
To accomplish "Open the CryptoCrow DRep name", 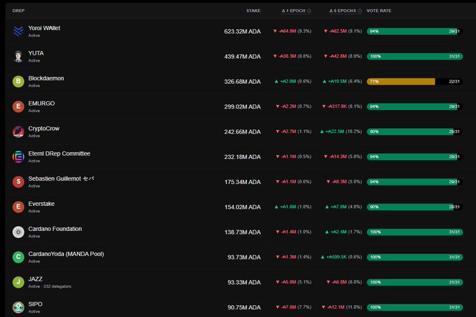I will pyautogui.click(x=44, y=129).
